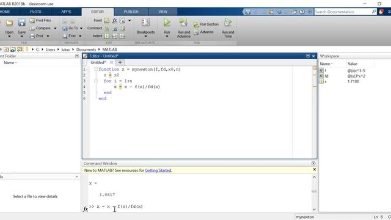This screenshot has width=391, height=220.
Task: Open the Editor panel actions menu
Action: (x=308, y=56)
